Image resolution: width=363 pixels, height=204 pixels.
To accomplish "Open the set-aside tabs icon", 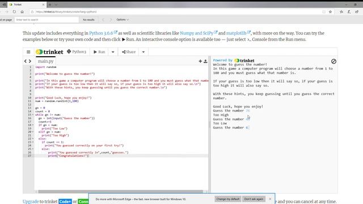I will [x=4, y=5].
